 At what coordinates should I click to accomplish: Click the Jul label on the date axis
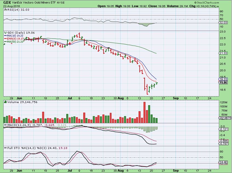point(70,98)
